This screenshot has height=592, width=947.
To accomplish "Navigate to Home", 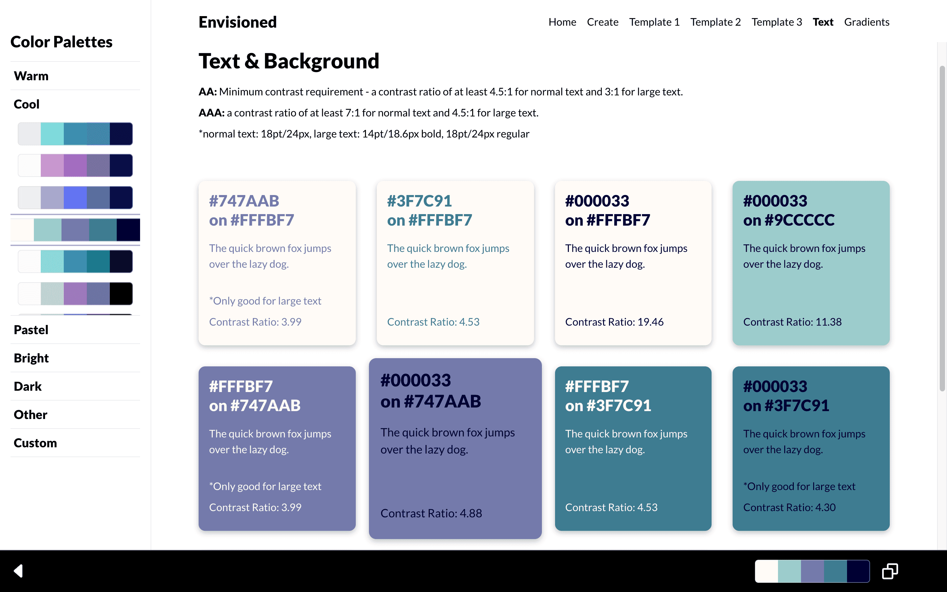I will tap(562, 22).
